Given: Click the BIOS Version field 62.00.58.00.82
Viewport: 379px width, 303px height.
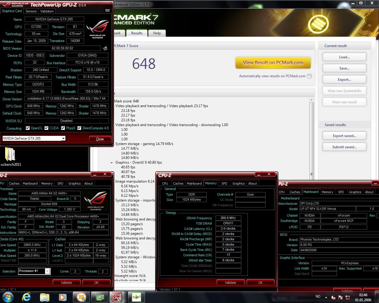Looking at the screenshot, I should 62,48.
